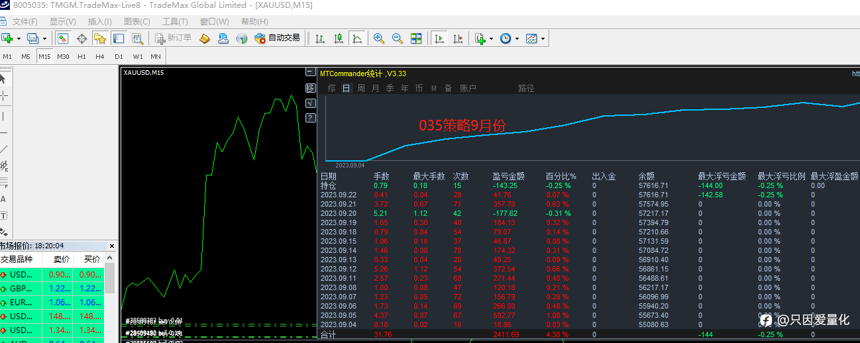This screenshot has height=343, width=860.
Task: Click the cloud user account icon
Action: (223, 38)
